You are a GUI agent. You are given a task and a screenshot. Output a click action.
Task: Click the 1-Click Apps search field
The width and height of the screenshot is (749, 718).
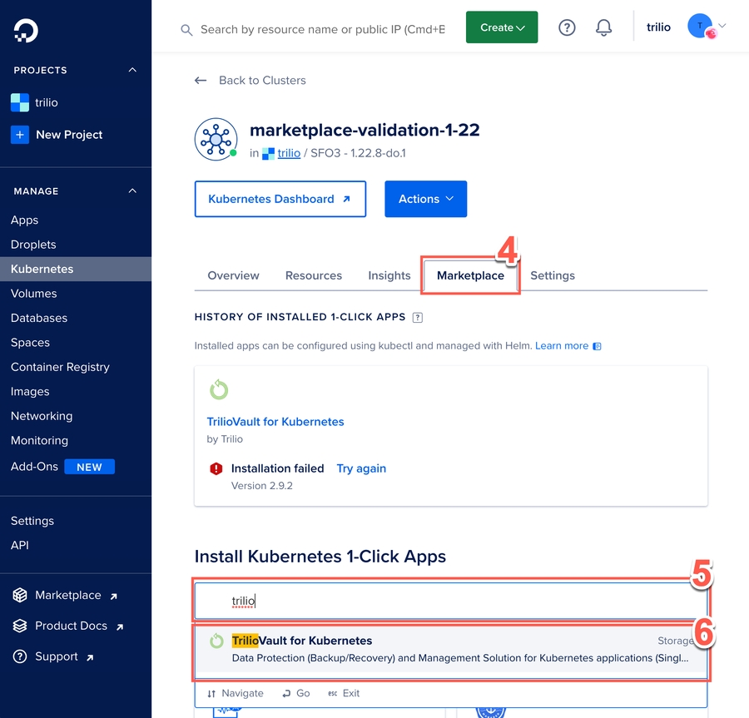(449, 601)
